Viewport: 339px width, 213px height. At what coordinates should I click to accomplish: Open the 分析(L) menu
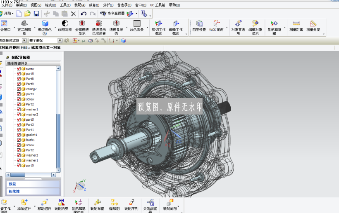(x=108, y=5)
